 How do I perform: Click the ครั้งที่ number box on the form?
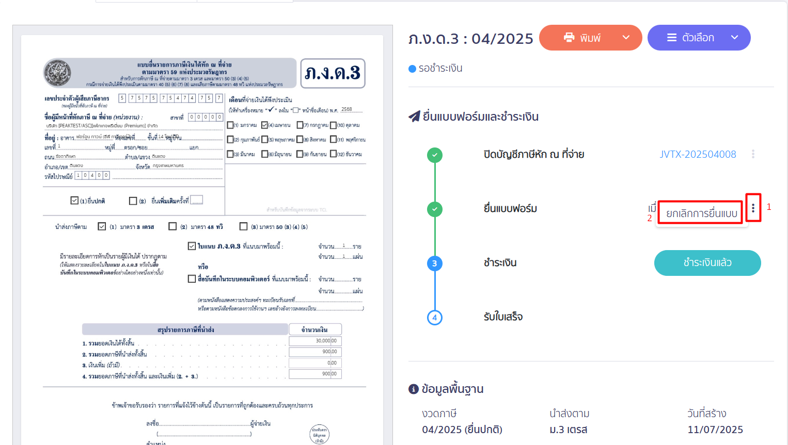click(x=196, y=200)
